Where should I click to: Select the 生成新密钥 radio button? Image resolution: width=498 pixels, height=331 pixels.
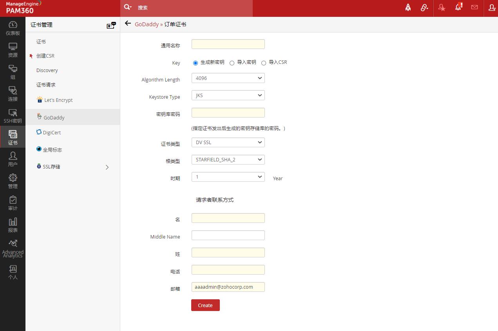pyautogui.click(x=196, y=63)
